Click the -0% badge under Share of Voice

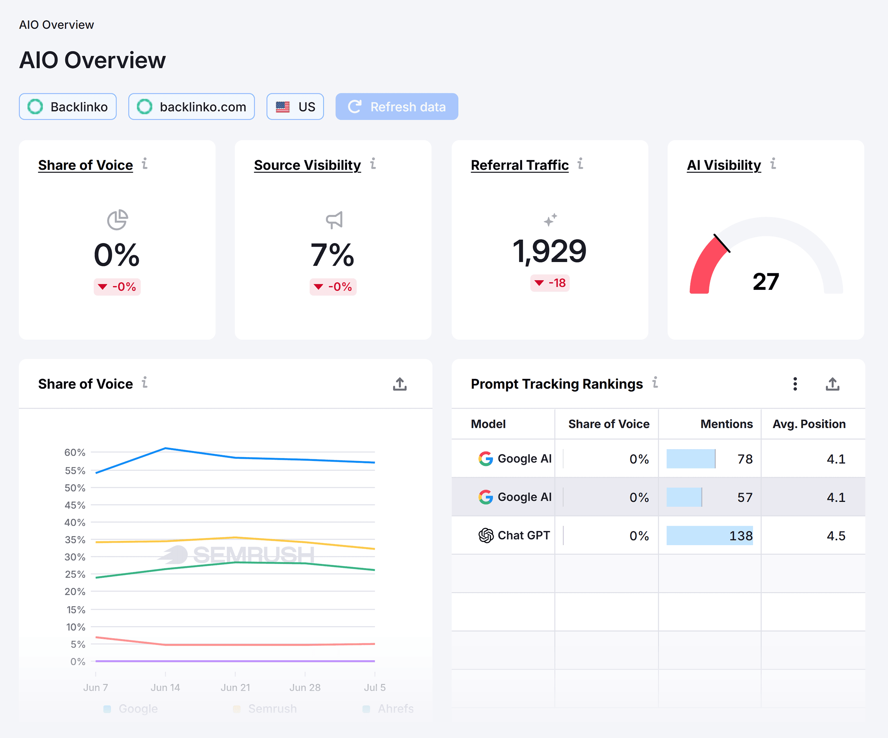(x=117, y=287)
